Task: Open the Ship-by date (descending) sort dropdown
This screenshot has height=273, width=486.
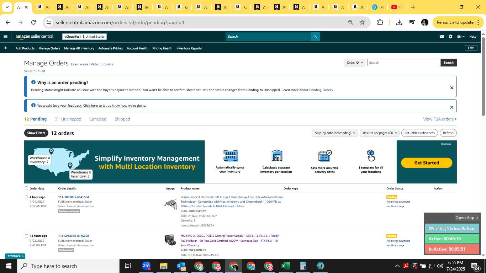Action: [334, 133]
